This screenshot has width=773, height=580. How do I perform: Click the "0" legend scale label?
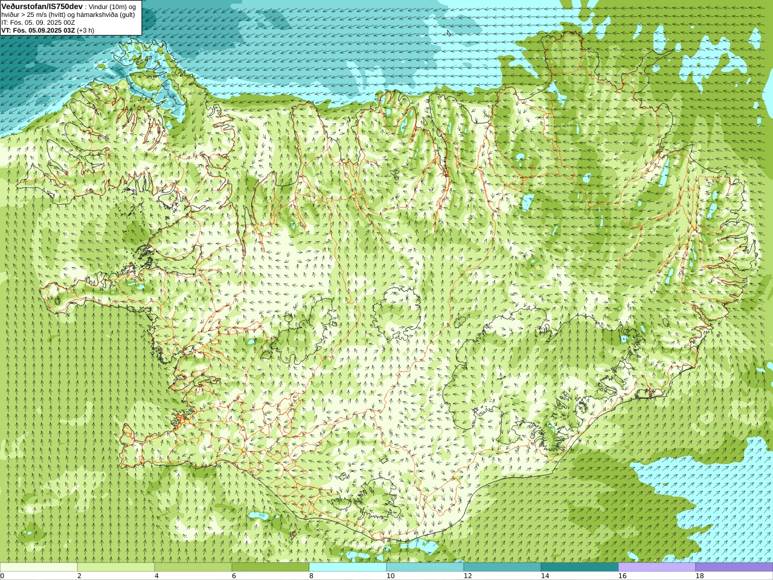[2, 576]
